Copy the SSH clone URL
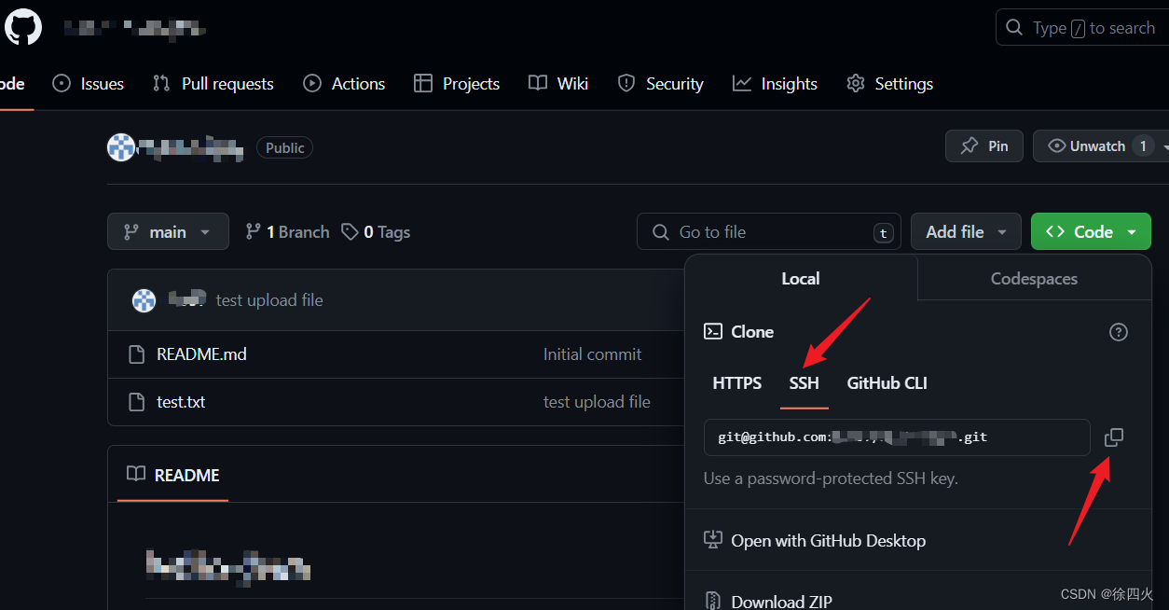The image size is (1169, 610). [1114, 437]
